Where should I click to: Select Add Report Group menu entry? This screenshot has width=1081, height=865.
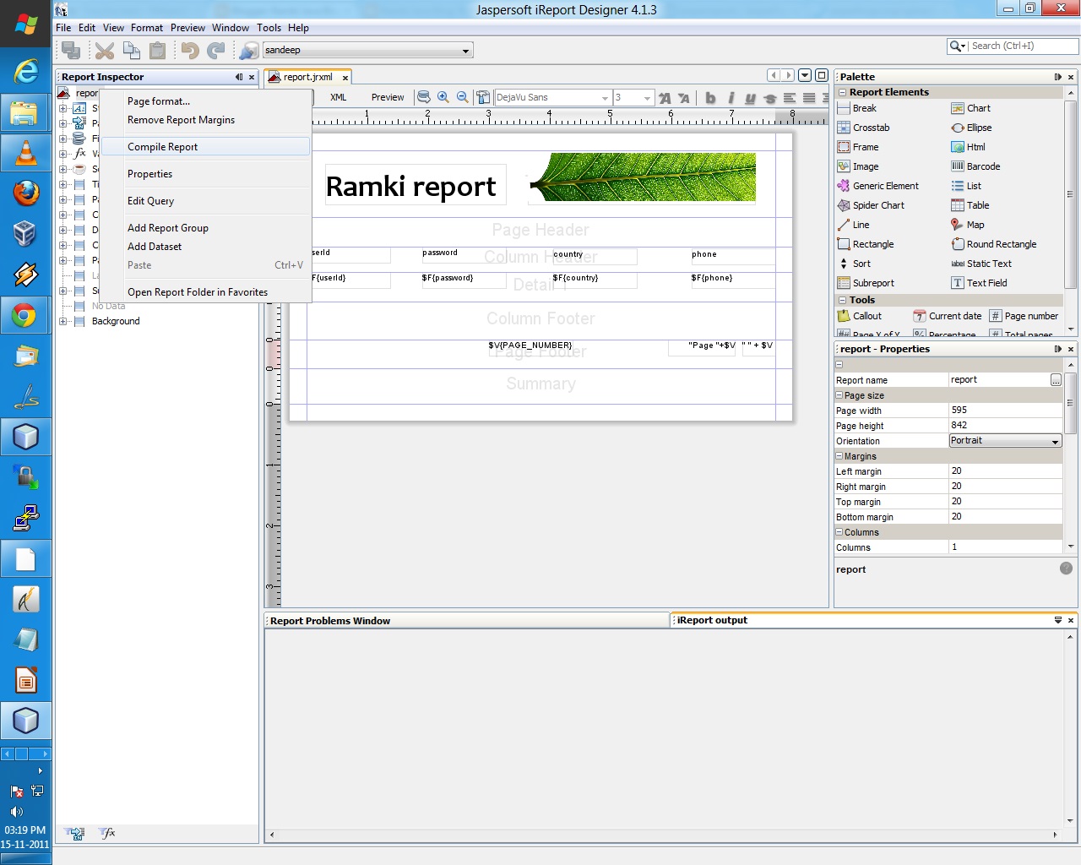[205, 228]
